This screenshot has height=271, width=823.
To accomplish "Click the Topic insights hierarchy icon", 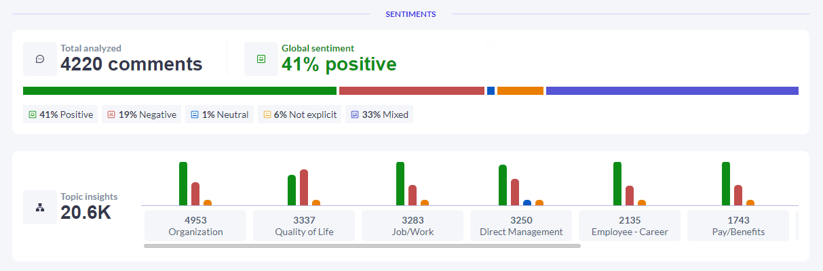I will click(40, 207).
